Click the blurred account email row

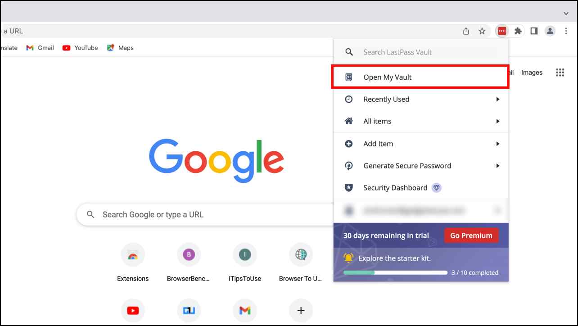[421, 210]
